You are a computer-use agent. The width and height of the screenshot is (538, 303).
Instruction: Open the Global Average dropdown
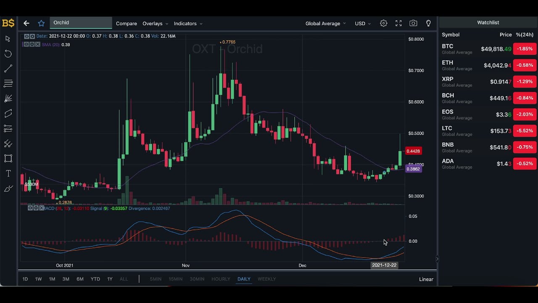coord(326,24)
